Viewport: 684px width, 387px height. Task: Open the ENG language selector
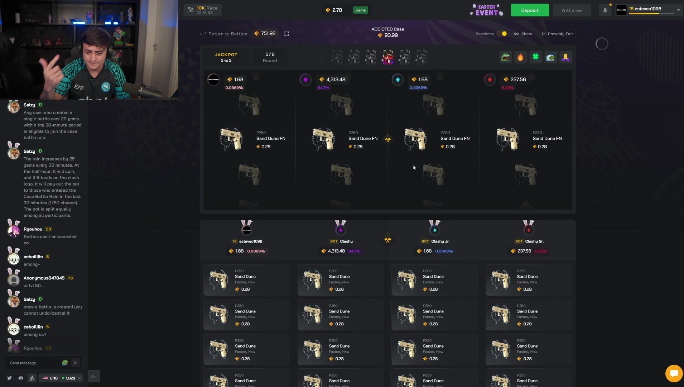pos(50,378)
